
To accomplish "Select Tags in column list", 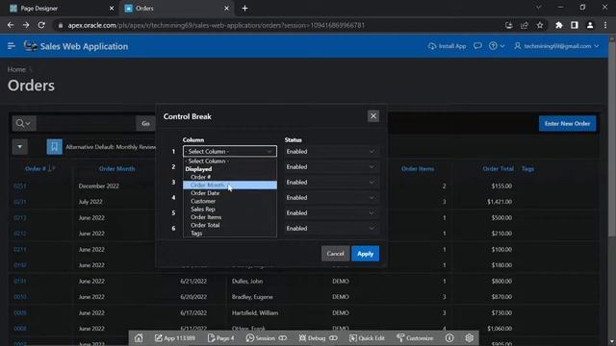I will click(x=230, y=234).
